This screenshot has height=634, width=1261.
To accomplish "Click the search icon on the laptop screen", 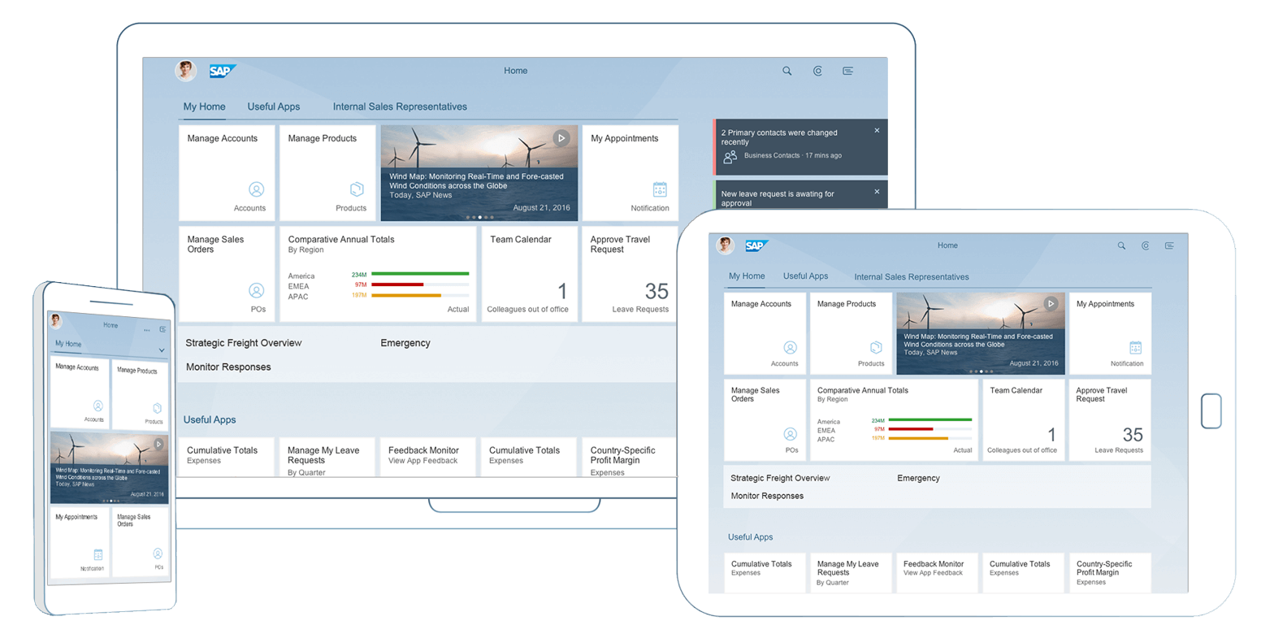I will tap(786, 72).
